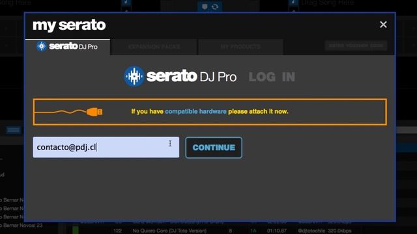Click the CONTINUE button

(x=214, y=148)
